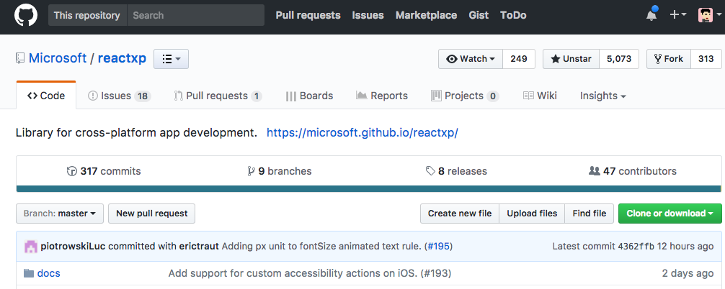
Task: Toggle Watch on this repository
Action: pos(471,59)
